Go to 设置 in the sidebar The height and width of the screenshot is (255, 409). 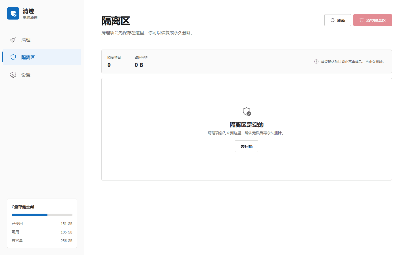coord(42,75)
